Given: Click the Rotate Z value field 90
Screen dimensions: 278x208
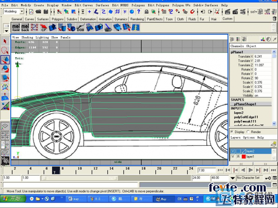Looking at the screenshot, I should tap(262, 78).
